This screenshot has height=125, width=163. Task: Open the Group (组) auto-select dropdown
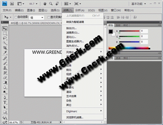[x=37, y=18]
